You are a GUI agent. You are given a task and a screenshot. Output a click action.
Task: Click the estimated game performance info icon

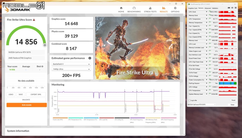[x=90, y=58]
